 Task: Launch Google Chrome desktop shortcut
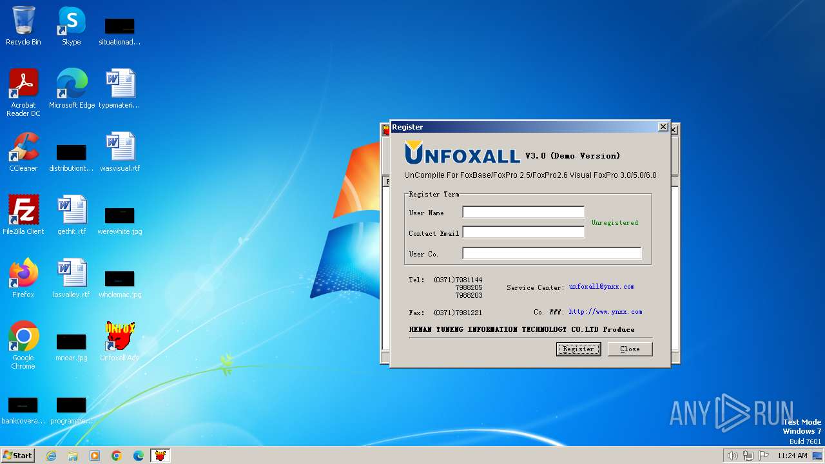[x=23, y=345]
